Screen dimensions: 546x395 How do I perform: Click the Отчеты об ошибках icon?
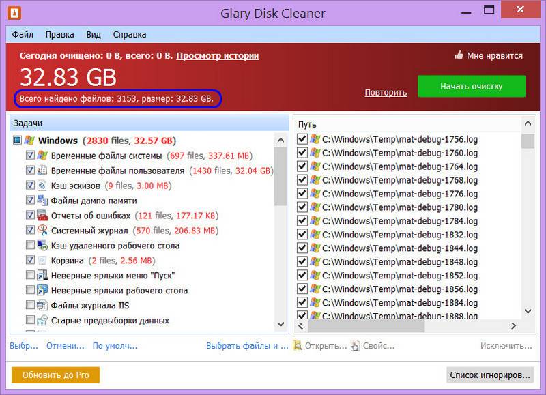[42, 216]
